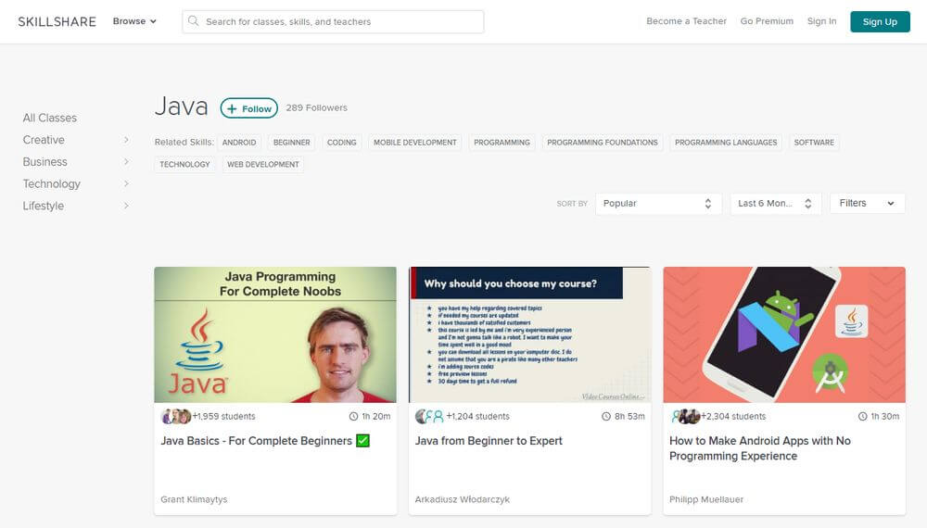Click the clock icon beside 1h 20m
The height and width of the screenshot is (528, 927).
click(353, 416)
